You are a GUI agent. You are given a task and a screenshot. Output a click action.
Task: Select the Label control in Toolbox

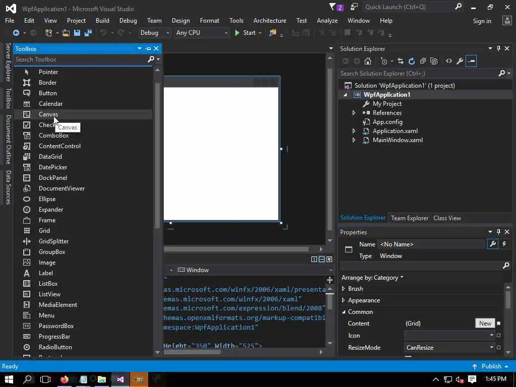(x=83, y=273)
